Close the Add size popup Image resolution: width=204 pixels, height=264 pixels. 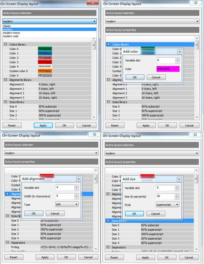[179, 179]
